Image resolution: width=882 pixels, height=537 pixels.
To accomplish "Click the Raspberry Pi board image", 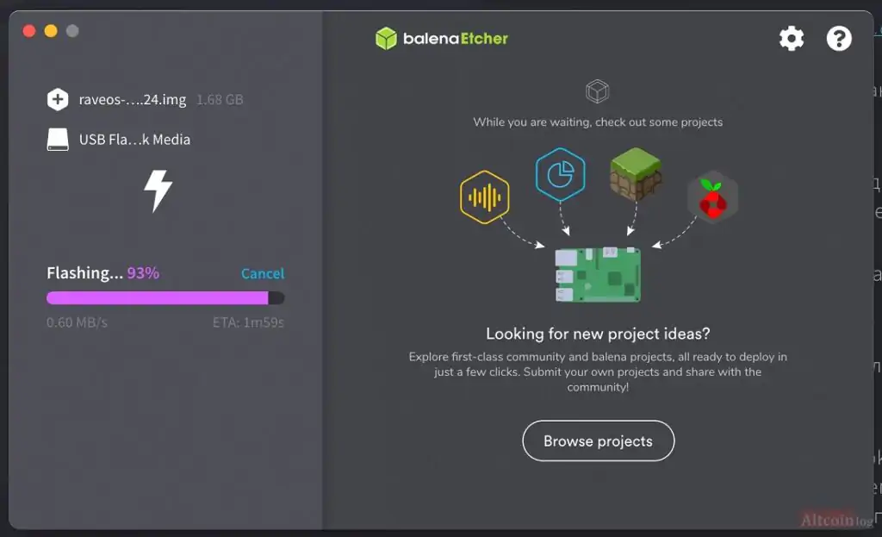I will (598, 274).
